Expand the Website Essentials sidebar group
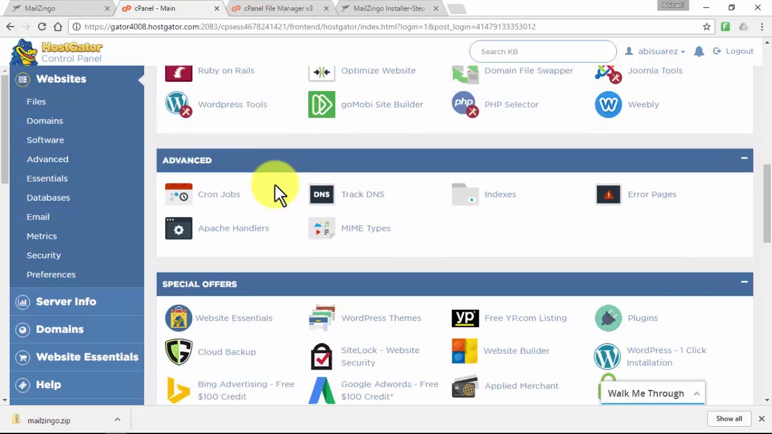Image resolution: width=772 pixels, height=434 pixels. click(x=77, y=357)
